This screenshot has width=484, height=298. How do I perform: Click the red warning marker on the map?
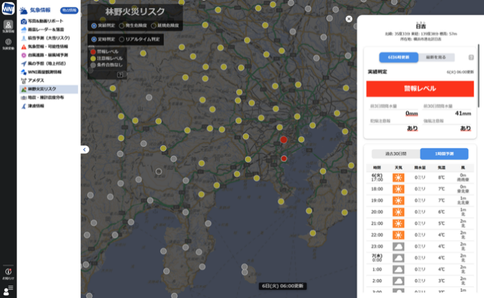[x=283, y=139]
